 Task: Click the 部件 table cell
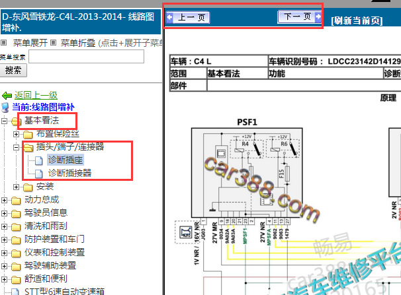coord(188,85)
